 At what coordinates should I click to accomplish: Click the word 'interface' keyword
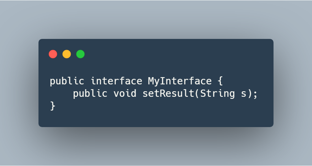click(x=116, y=81)
